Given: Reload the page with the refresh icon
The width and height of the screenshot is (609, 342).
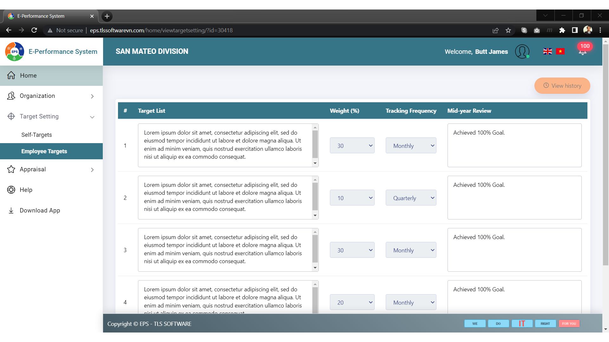Looking at the screenshot, I should point(34,30).
